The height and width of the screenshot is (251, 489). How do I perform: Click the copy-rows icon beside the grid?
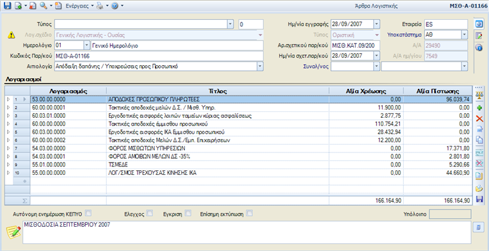pos(479,140)
